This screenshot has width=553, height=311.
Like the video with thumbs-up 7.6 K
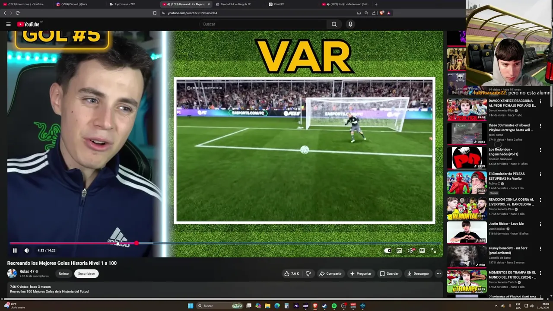click(292, 273)
